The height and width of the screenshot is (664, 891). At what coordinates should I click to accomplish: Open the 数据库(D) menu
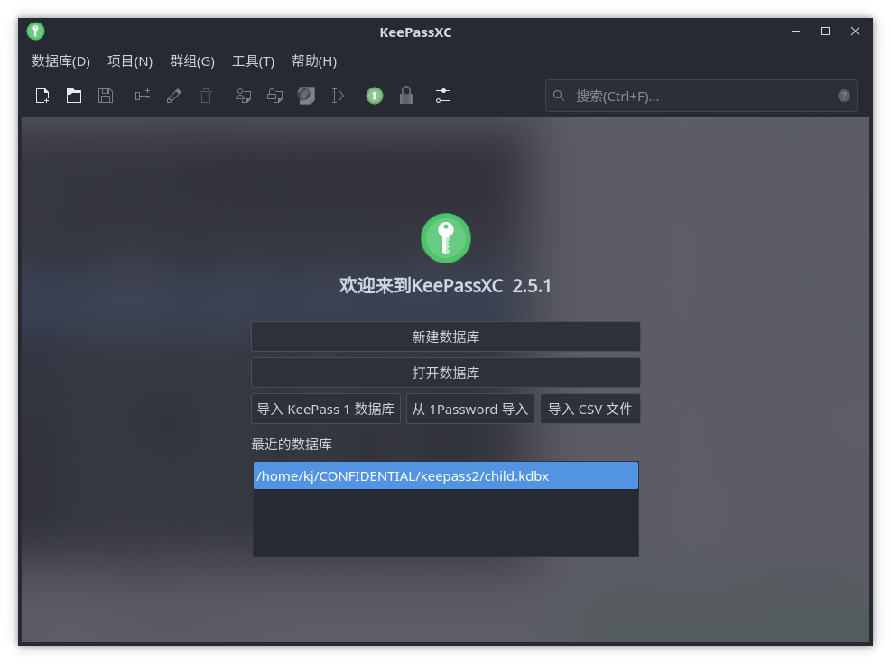click(60, 60)
